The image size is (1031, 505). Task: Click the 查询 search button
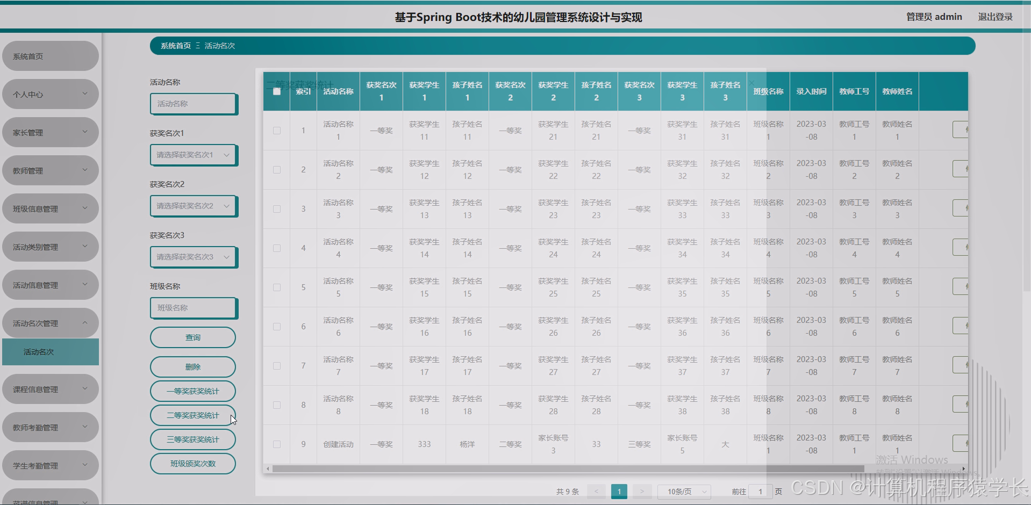pos(193,337)
